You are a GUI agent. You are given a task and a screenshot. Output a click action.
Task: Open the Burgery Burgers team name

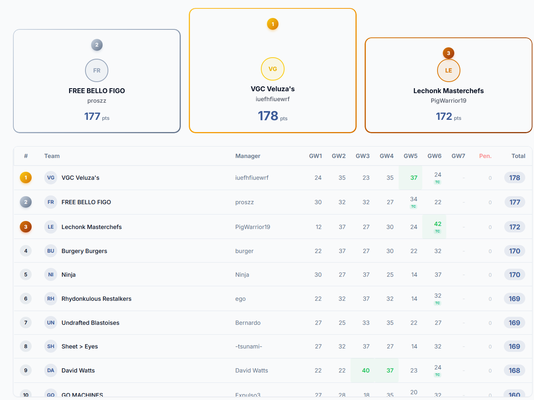pyautogui.click(x=84, y=251)
